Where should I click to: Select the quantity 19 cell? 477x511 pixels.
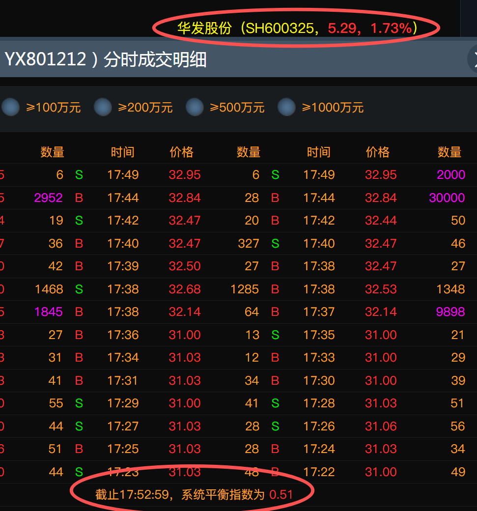coord(56,221)
